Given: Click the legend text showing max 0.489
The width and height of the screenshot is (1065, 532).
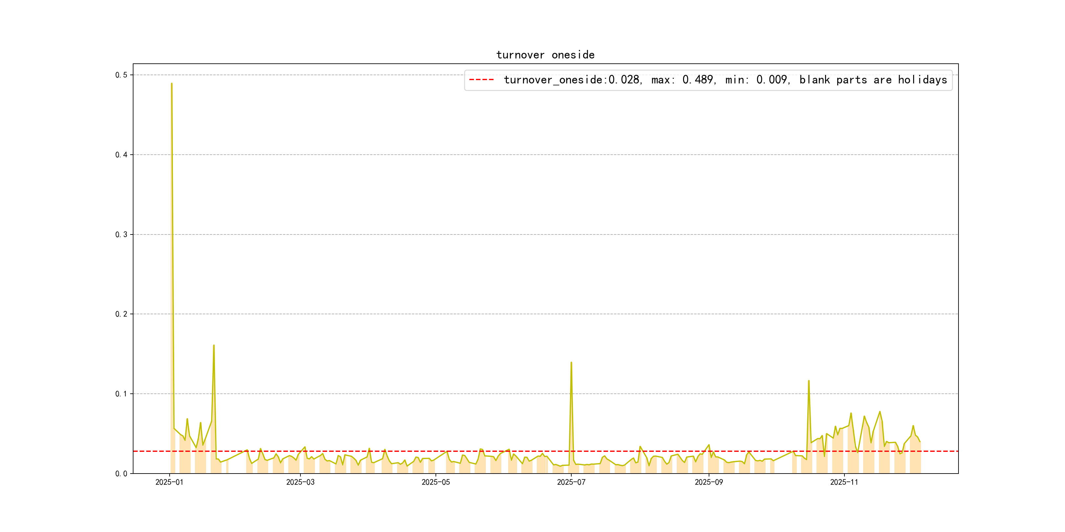Looking at the screenshot, I should [683, 80].
